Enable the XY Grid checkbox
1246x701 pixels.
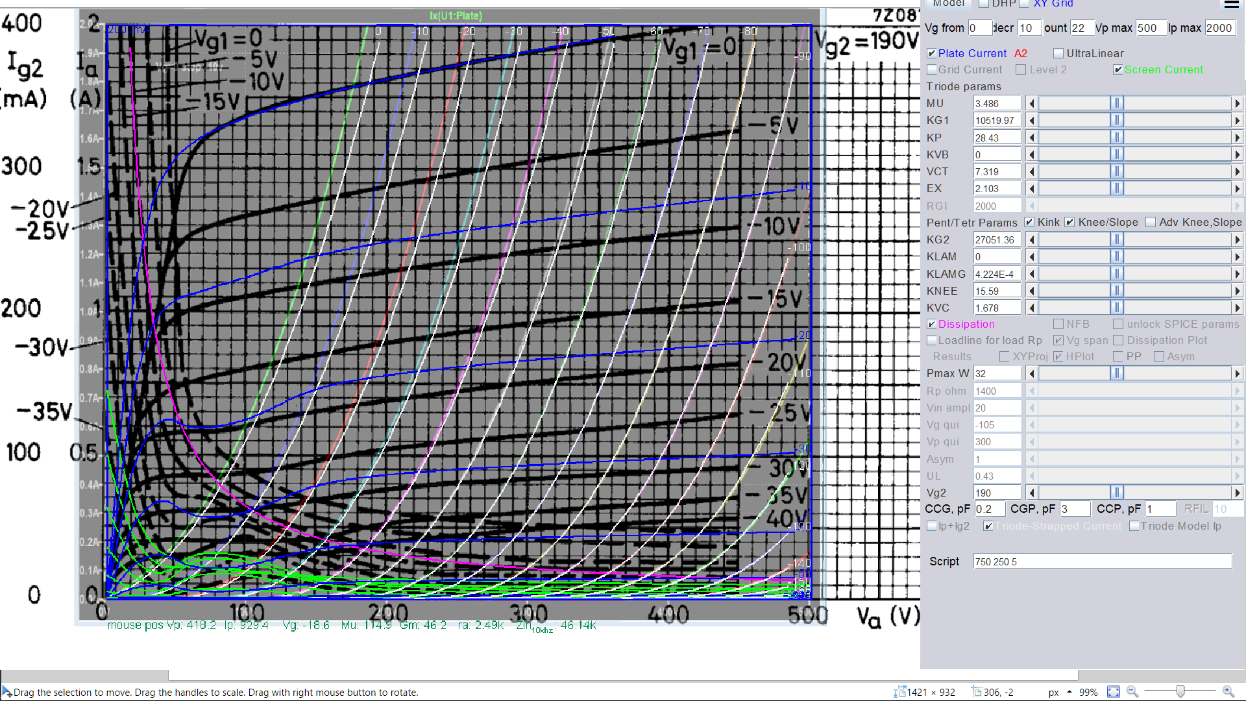pos(1024,4)
